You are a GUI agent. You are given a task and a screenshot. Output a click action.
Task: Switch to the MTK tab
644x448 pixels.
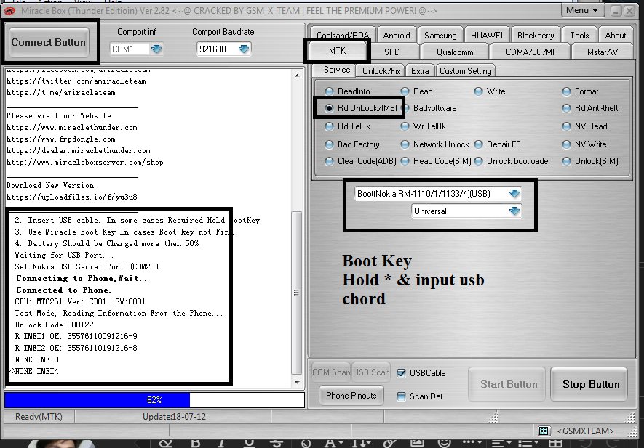(337, 51)
